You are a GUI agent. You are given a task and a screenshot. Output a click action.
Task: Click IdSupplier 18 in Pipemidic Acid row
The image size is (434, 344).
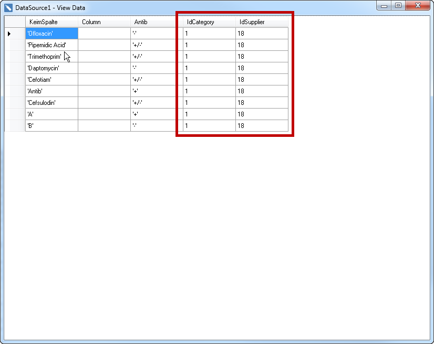point(262,45)
